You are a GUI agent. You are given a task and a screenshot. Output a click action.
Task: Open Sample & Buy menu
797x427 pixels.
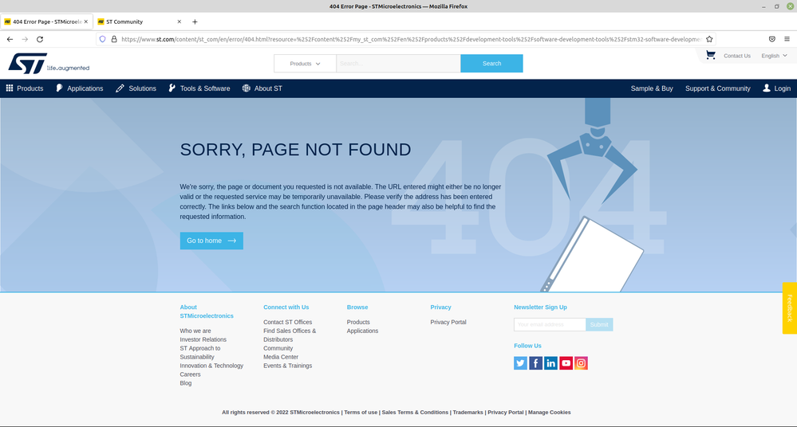click(652, 88)
